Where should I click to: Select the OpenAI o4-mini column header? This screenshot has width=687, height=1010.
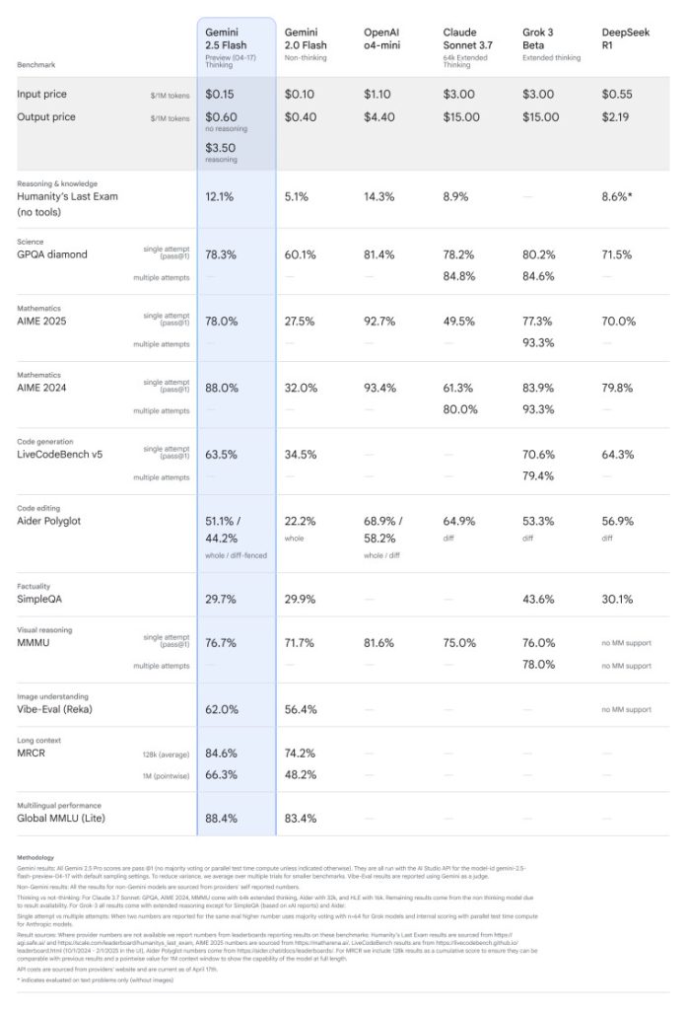[x=381, y=38]
